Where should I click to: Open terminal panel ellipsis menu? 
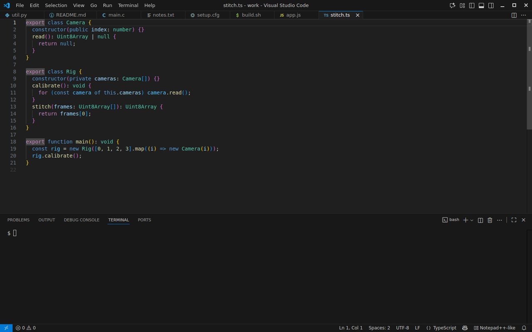(500, 220)
